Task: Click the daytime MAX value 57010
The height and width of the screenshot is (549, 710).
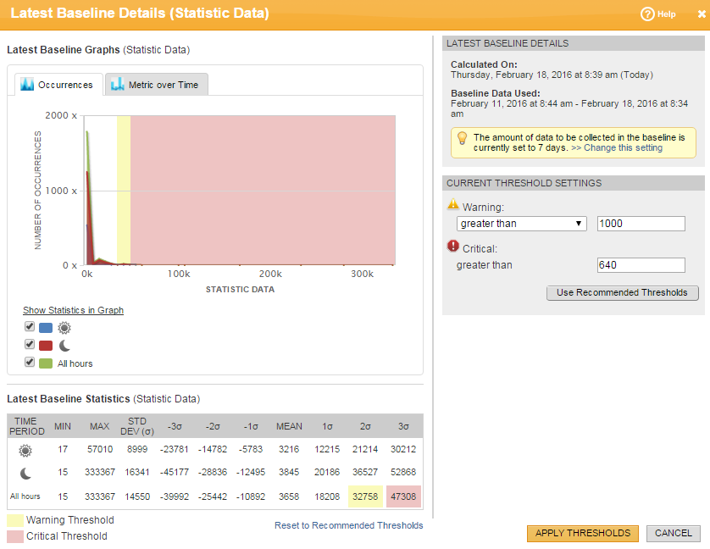Action: (x=100, y=449)
